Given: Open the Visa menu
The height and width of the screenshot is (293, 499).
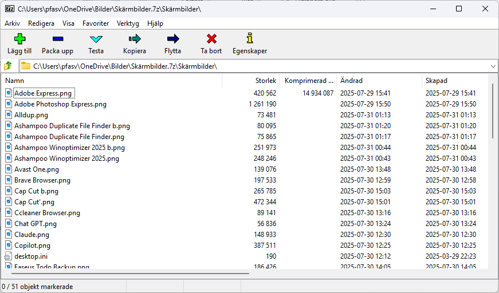Looking at the screenshot, I should click(x=68, y=23).
